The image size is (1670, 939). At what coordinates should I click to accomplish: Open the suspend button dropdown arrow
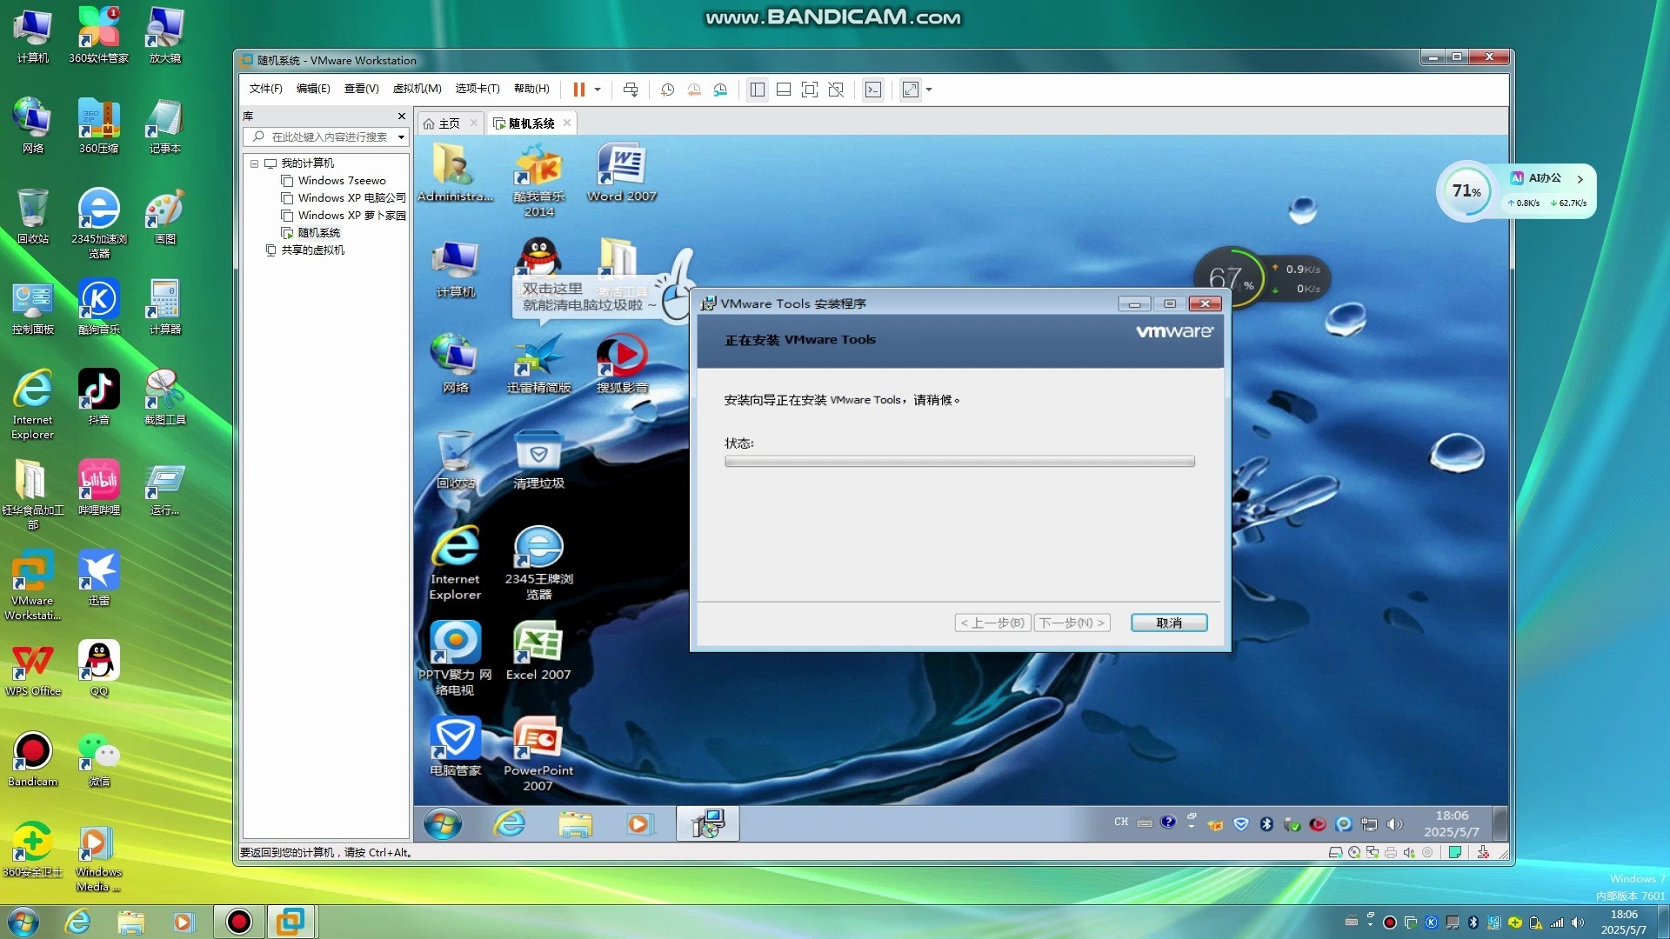pos(598,90)
